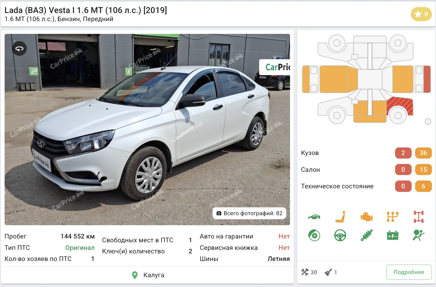Click the Тип ПТС label
Image resolution: width=436 pixels, height=287 pixels.
point(17,248)
